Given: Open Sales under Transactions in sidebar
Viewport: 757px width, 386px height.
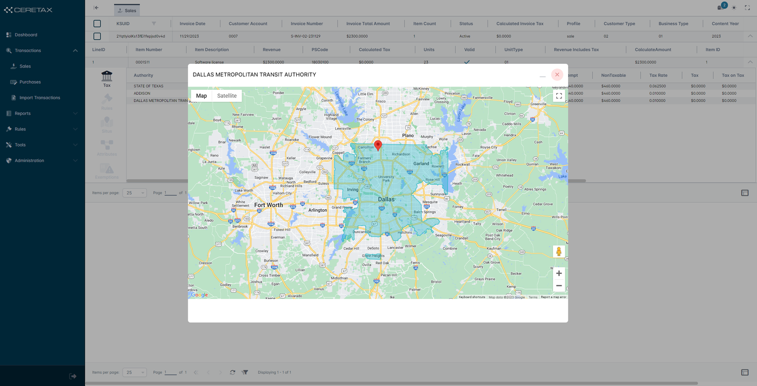Looking at the screenshot, I should tap(25, 66).
